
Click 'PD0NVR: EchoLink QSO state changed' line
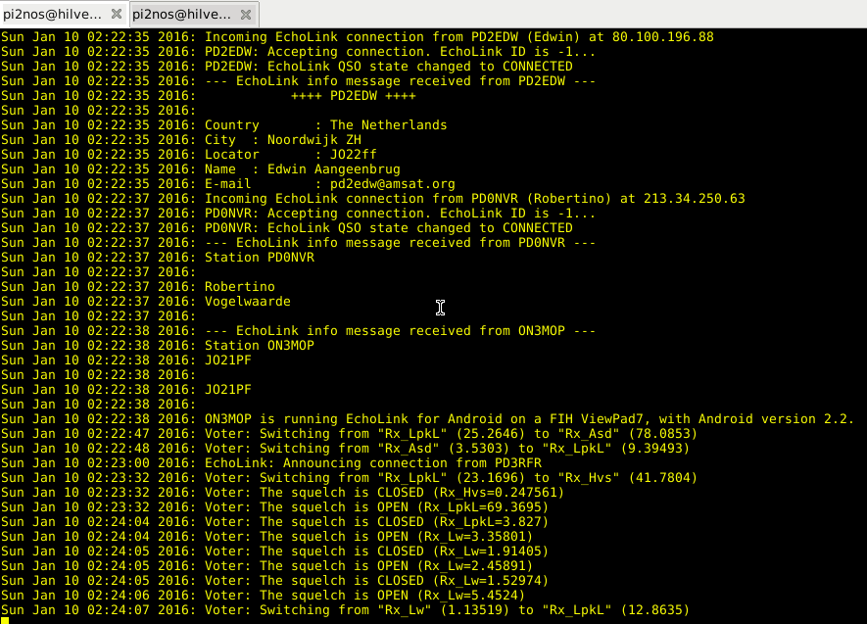pos(389,228)
